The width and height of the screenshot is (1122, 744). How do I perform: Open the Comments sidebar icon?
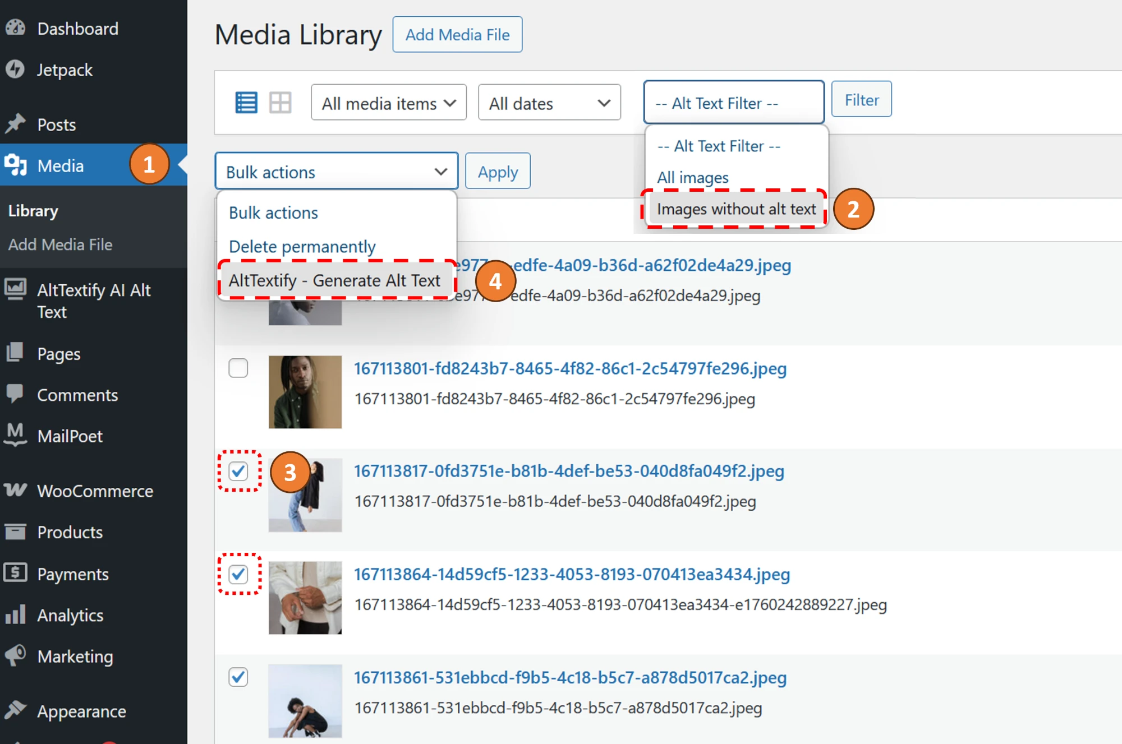tap(15, 395)
